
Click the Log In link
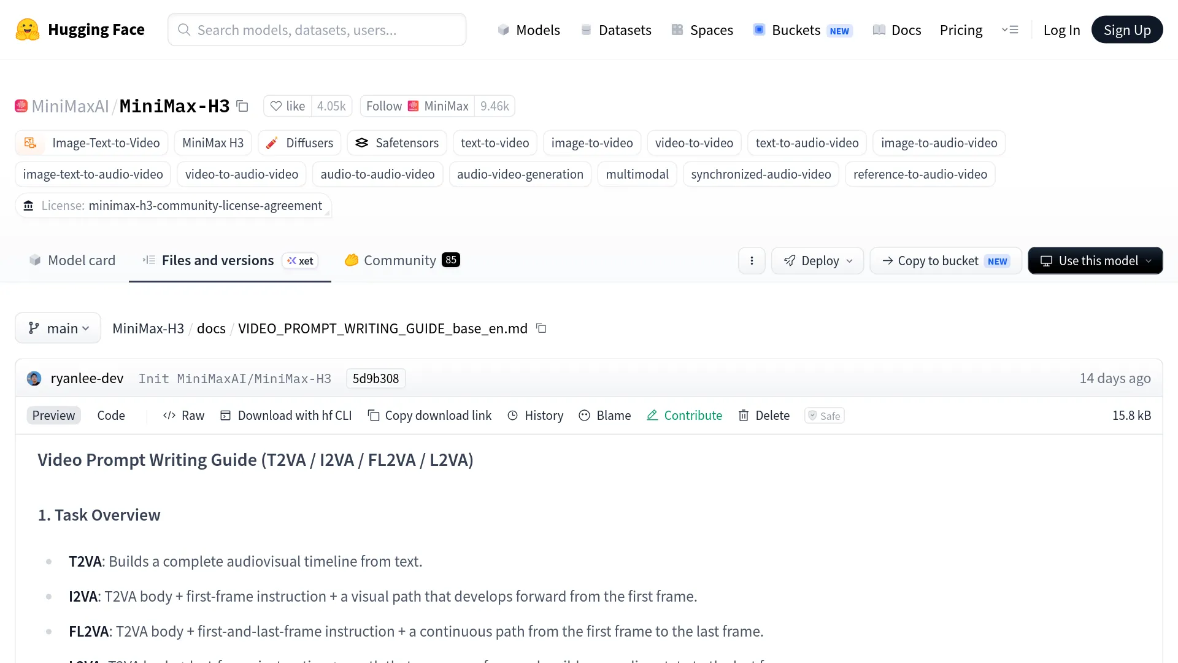tap(1061, 29)
